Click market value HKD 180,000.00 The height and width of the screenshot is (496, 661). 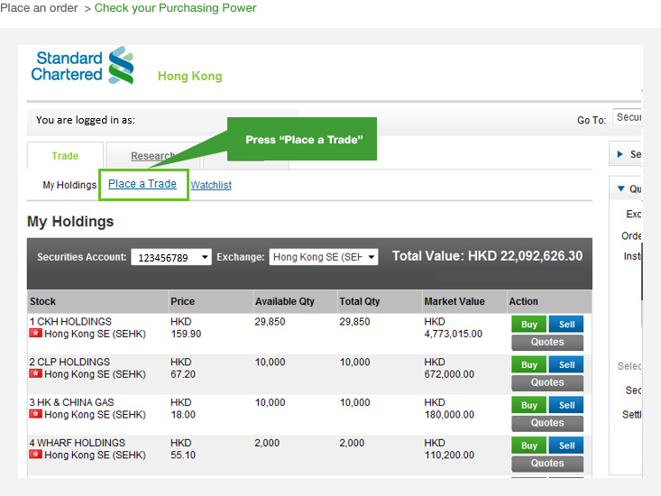pos(449,409)
